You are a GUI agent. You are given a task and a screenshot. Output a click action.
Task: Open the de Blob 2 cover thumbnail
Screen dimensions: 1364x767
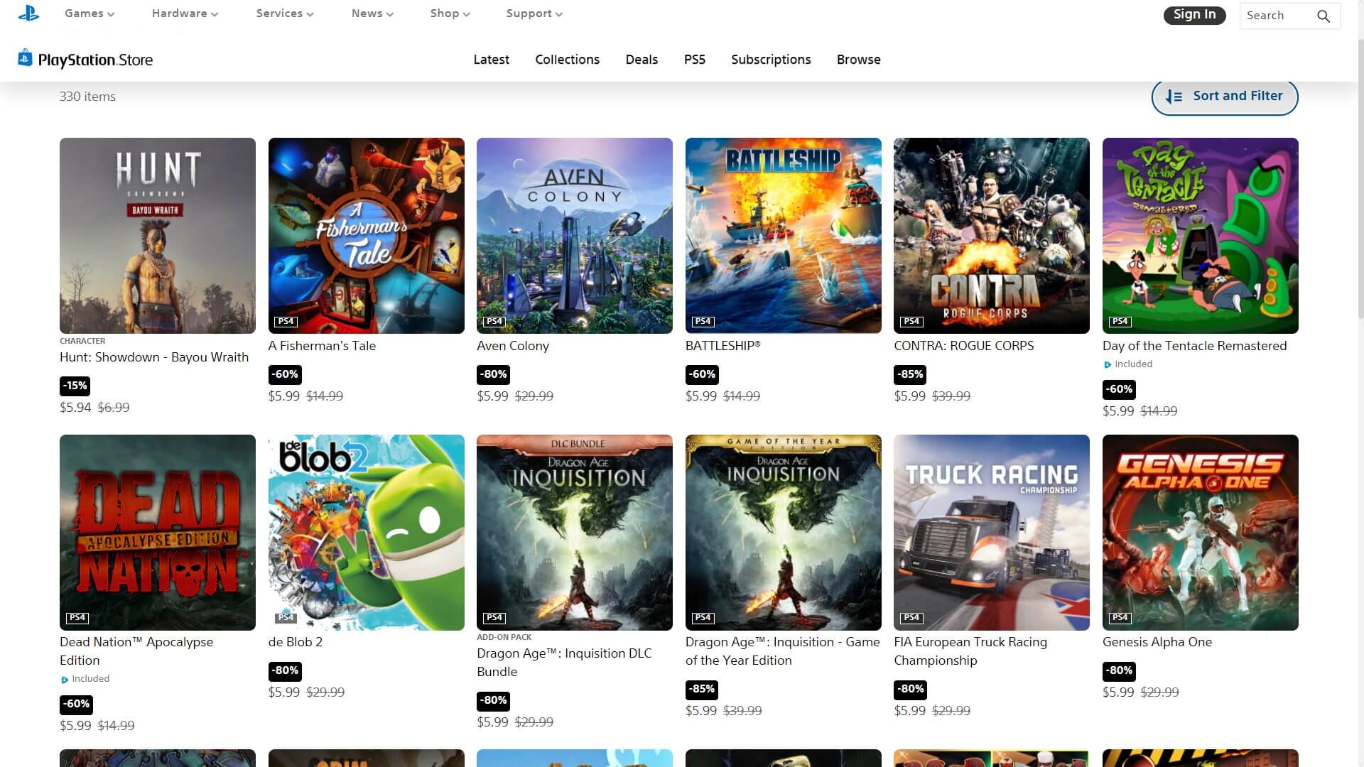click(x=366, y=532)
